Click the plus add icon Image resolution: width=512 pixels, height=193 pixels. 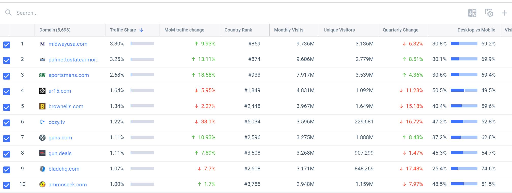click(x=504, y=13)
